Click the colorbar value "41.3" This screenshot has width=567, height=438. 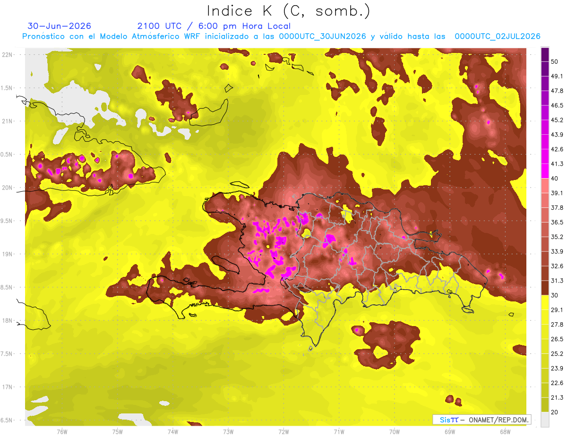click(557, 164)
